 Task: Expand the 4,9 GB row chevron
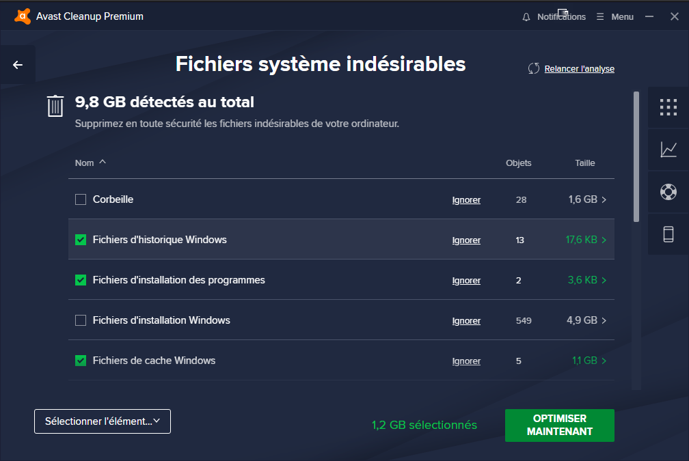(604, 320)
